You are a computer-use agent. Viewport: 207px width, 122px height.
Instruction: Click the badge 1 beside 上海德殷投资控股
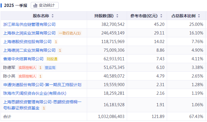(x=56, y=42)
